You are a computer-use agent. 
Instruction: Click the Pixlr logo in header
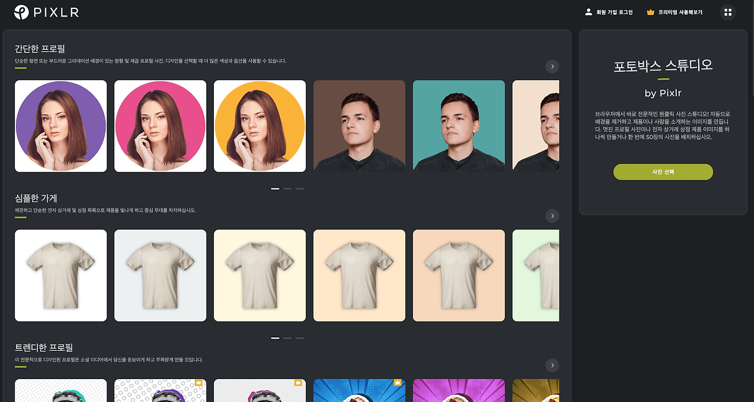pos(47,12)
